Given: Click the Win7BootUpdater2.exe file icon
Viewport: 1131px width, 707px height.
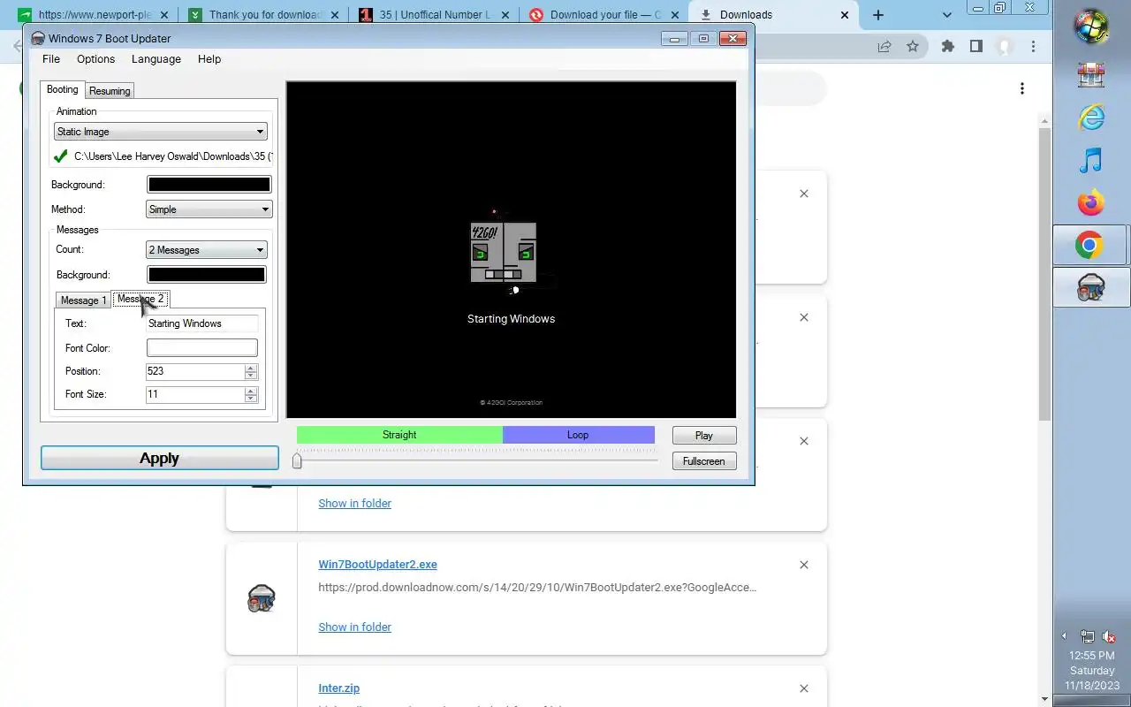Looking at the screenshot, I should (x=262, y=599).
